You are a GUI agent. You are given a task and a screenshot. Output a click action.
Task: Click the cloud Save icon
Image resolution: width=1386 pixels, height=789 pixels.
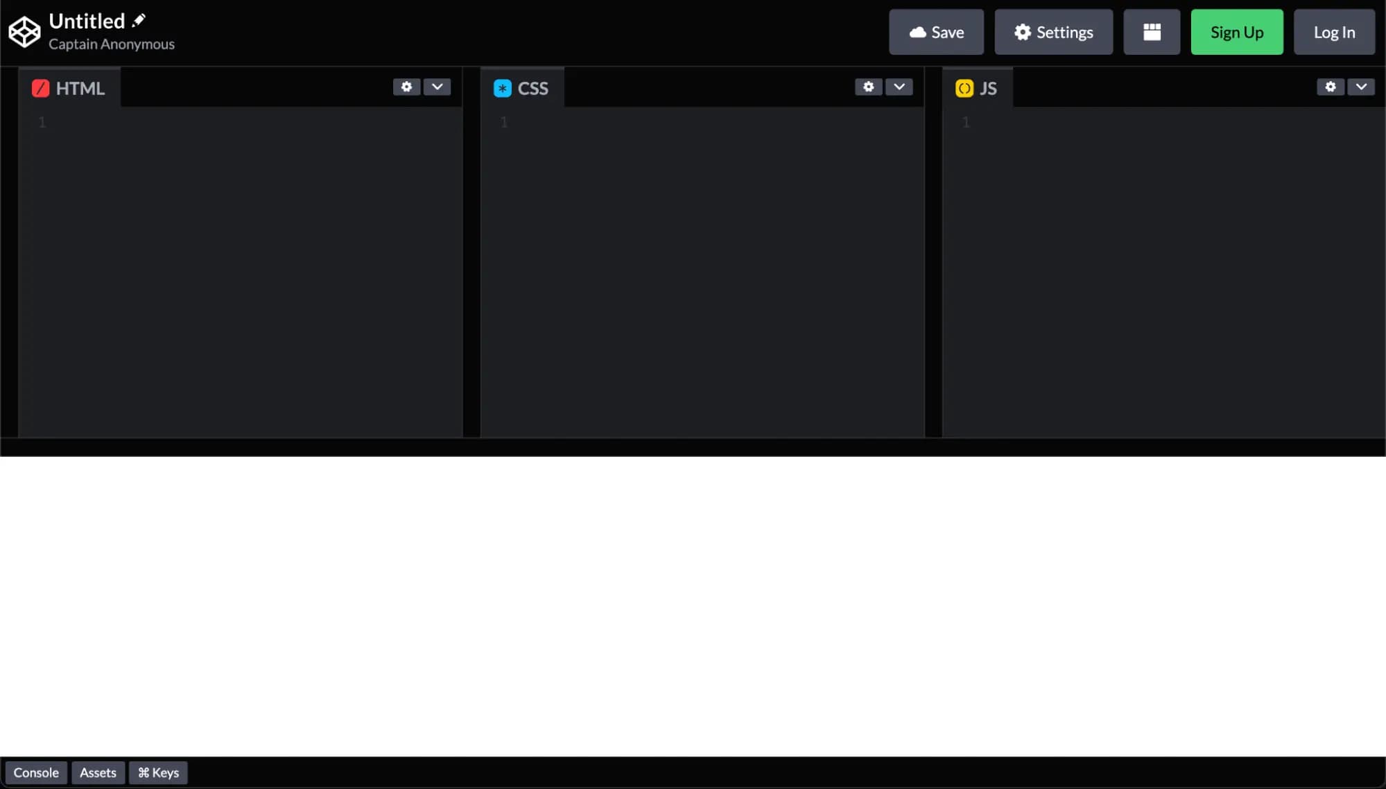click(918, 31)
